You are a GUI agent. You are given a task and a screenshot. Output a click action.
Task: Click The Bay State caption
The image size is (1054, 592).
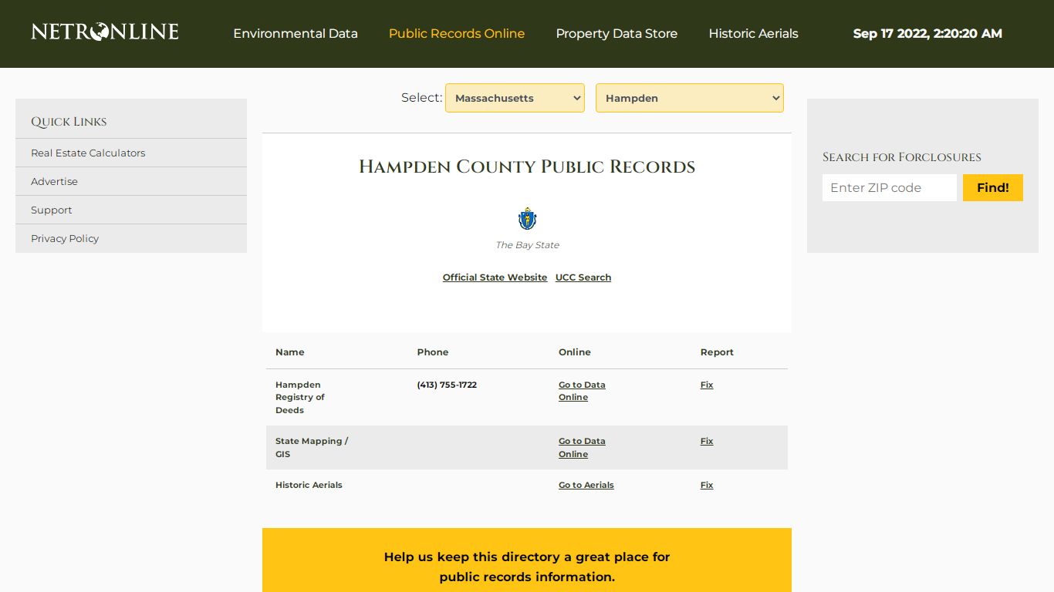tap(527, 245)
